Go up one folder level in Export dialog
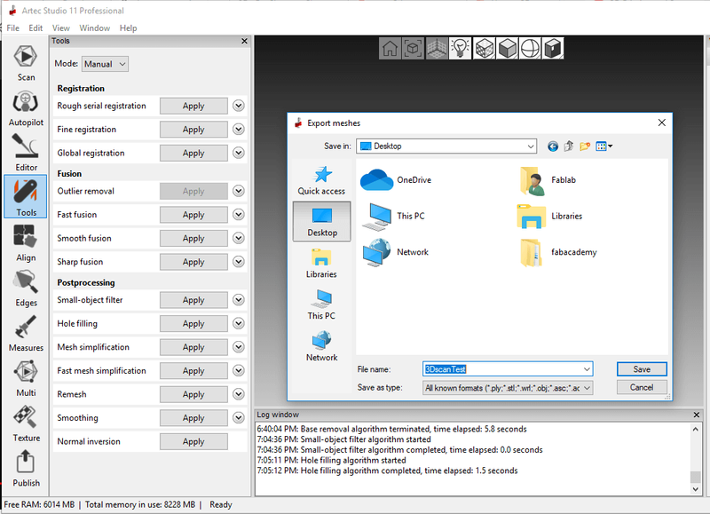 [x=570, y=146]
